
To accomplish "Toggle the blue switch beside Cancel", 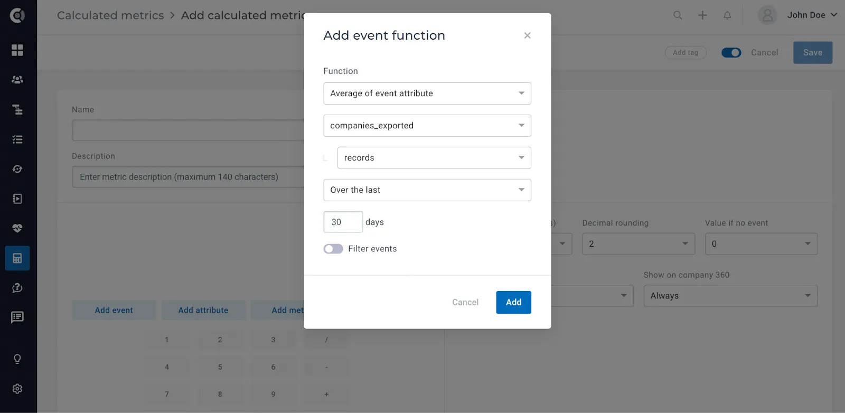I will pos(731,53).
